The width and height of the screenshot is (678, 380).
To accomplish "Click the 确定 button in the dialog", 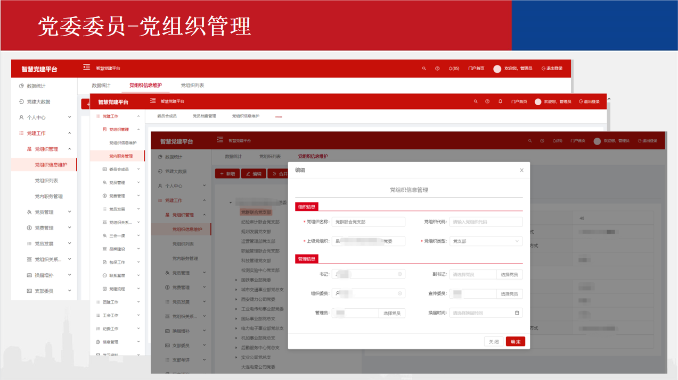I will [x=515, y=342].
